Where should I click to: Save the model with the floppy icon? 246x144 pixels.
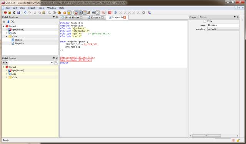click(19, 13)
